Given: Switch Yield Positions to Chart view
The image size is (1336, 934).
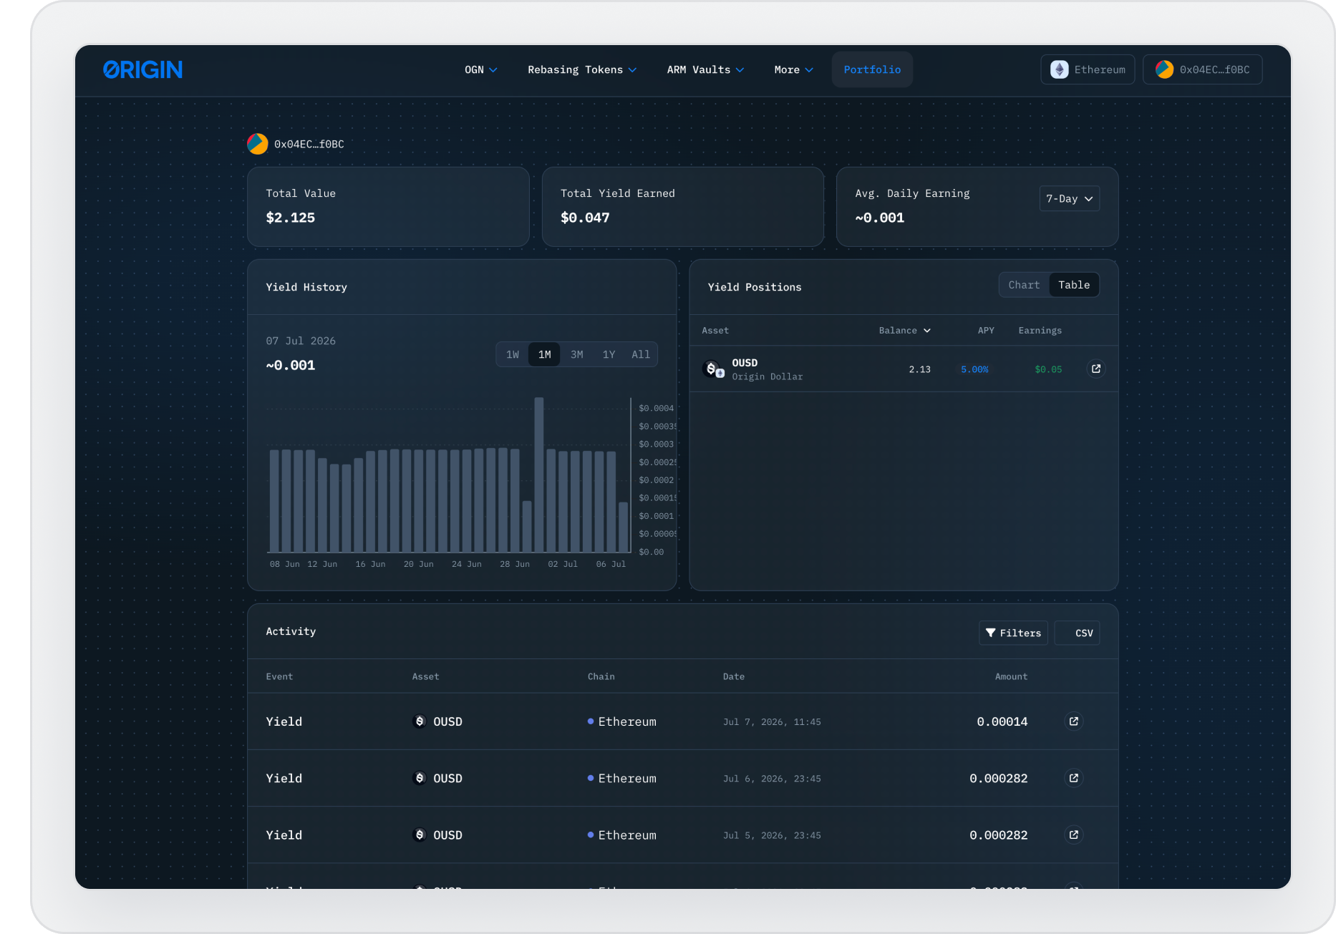Looking at the screenshot, I should 1024,285.
